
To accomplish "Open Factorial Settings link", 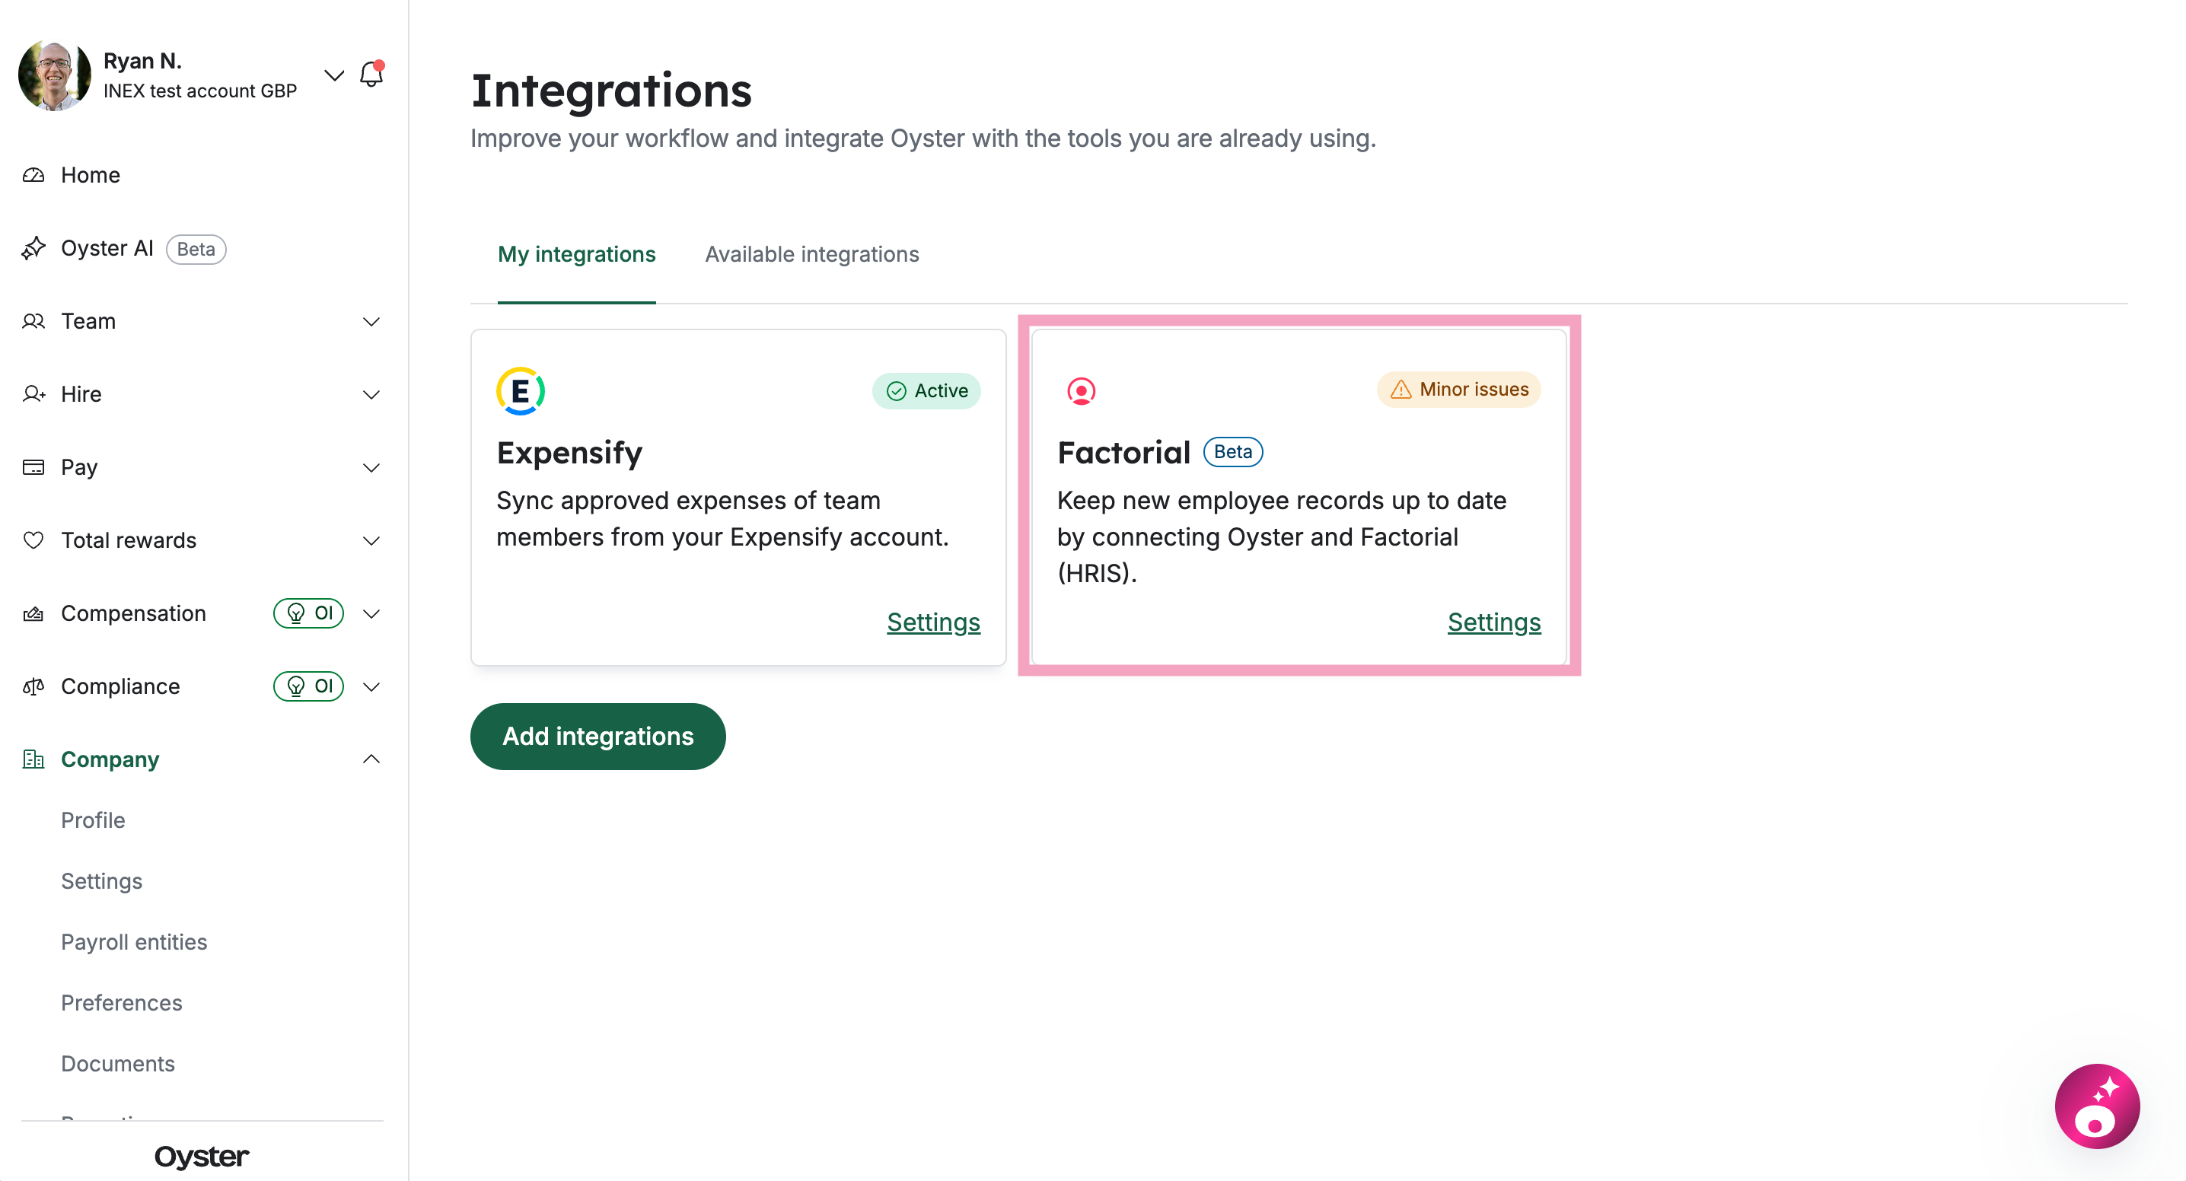I will pos(1493,622).
